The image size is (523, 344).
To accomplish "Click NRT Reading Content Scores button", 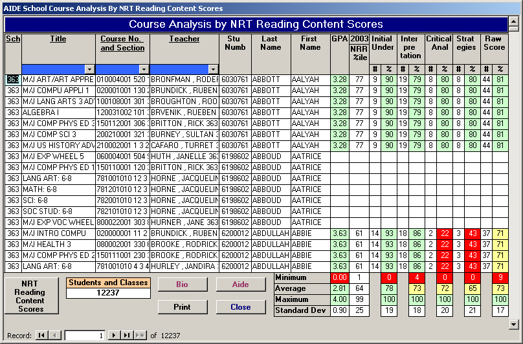I will [31, 296].
